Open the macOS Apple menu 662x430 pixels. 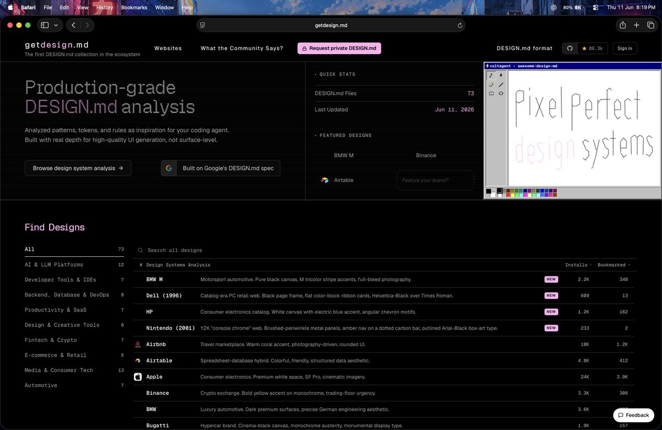pos(10,8)
